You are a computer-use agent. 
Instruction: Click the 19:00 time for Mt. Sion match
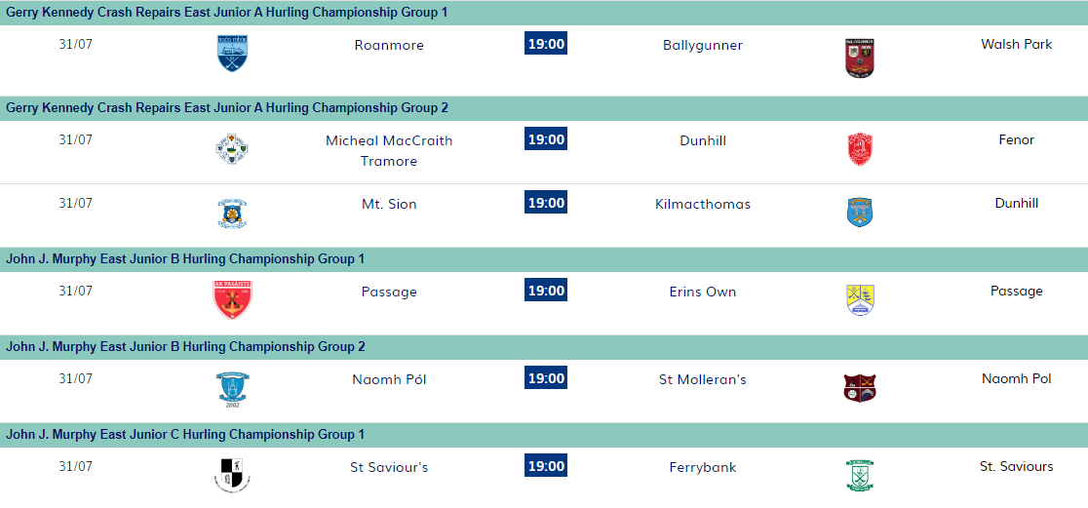coord(546,203)
